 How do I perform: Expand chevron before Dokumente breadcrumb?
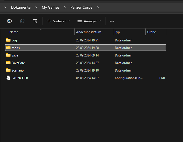5,7
